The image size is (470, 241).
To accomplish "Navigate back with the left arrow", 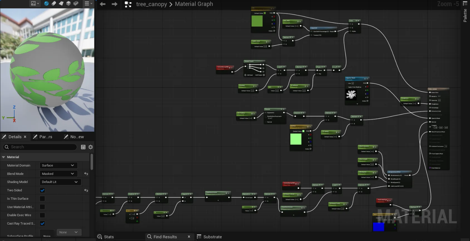I will tap(102, 4).
